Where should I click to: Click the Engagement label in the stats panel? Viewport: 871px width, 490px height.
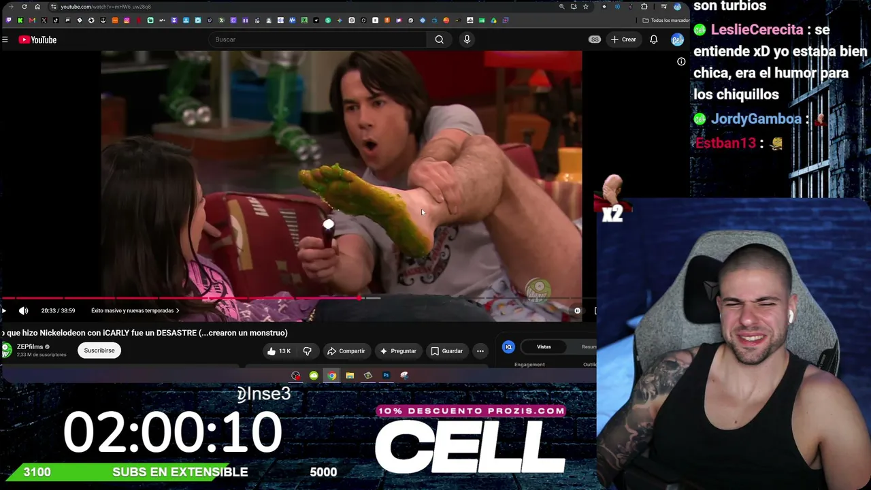[x=529, y=365]
